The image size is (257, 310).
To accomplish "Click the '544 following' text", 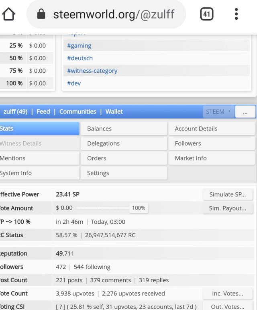I will coord(92,267).
